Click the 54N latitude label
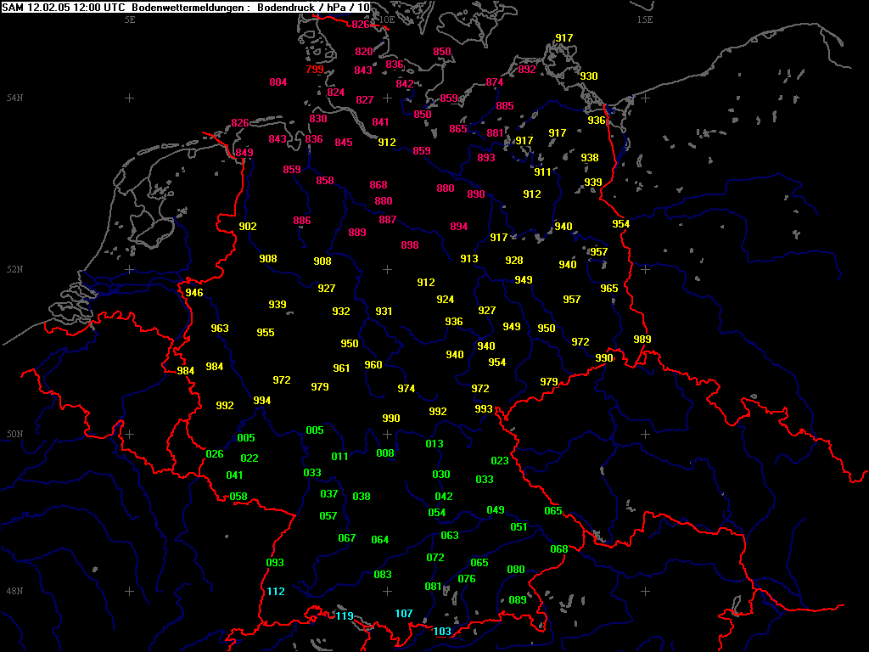This screenshot has height=652, width=869. [15, 98]
